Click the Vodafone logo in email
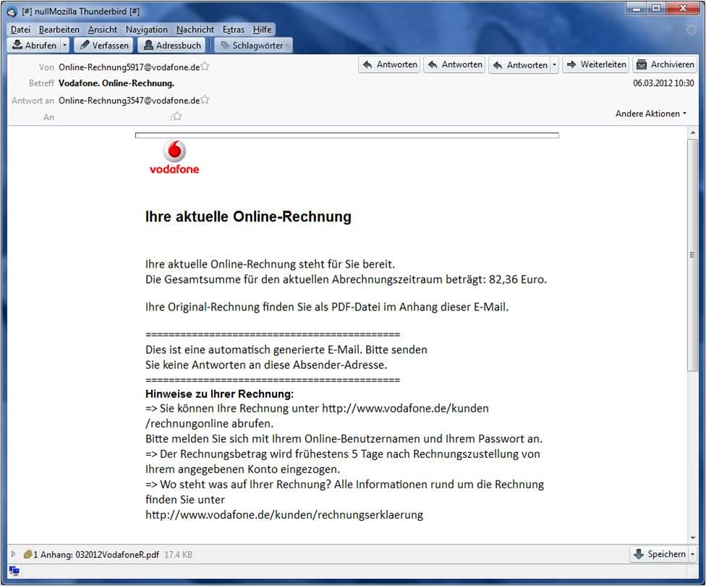Screen dimensions: 706x586 (174, 158)
